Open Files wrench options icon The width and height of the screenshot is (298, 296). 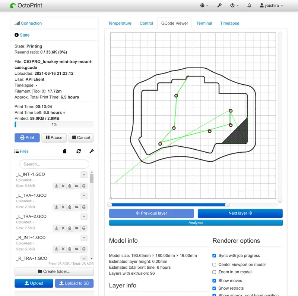tap(92, 151)
